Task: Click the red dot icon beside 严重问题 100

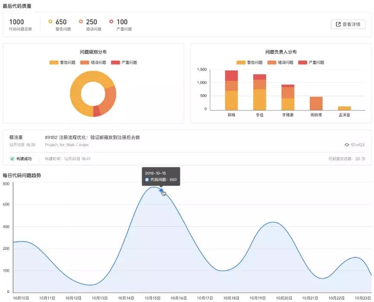Action: [112, 22]
